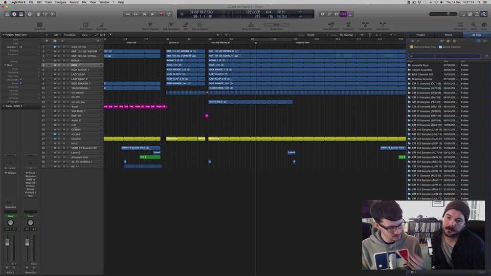Open Colors palette toolbar icon
Viewport: 491px width, 276px height.
[x=484, y=25]
